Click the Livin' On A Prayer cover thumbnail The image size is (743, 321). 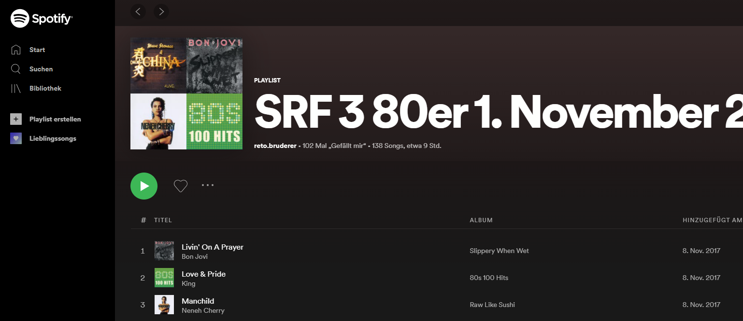coord(164,251)
